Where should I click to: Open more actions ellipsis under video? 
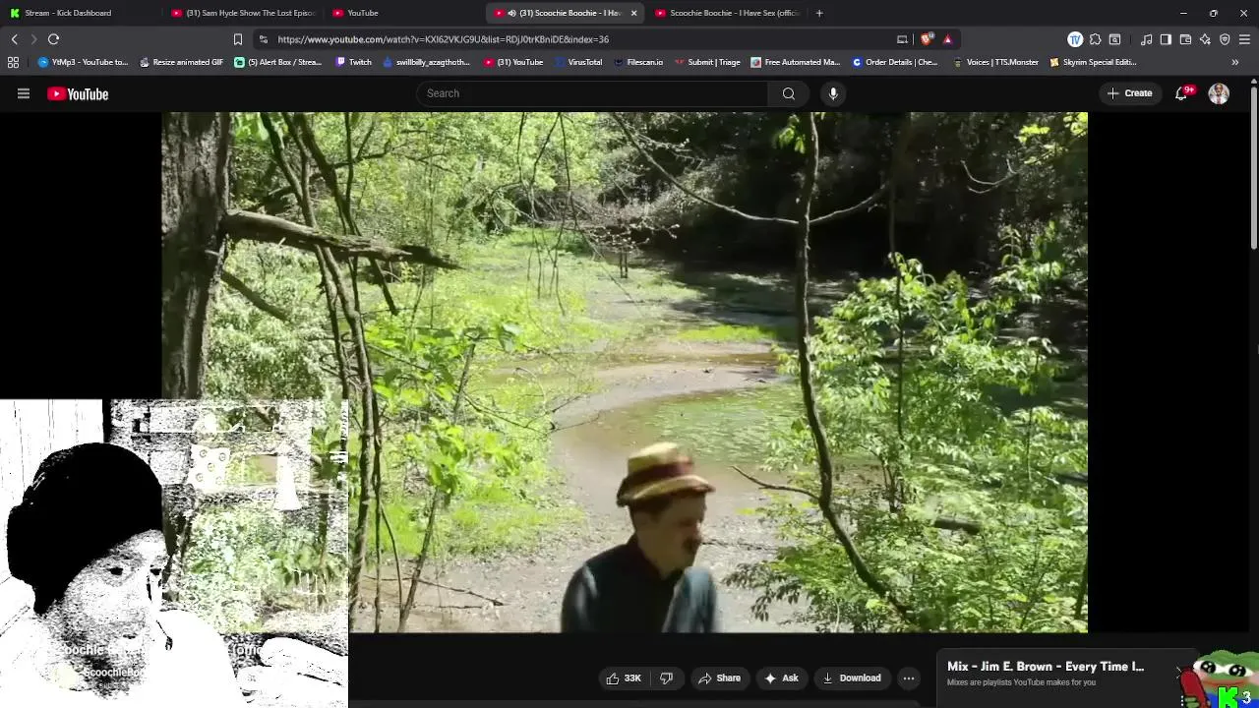tap(909, 678)
